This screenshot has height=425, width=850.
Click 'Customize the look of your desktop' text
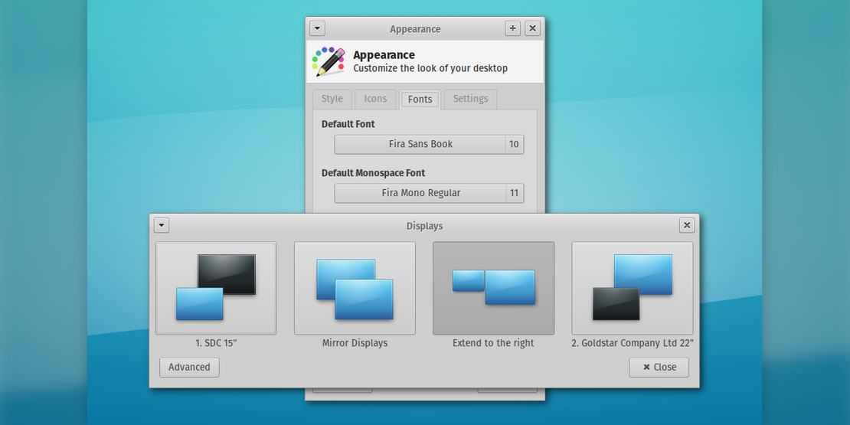430,68
